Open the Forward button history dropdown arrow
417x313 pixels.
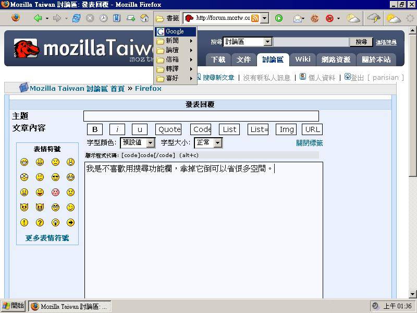(66, 18)
